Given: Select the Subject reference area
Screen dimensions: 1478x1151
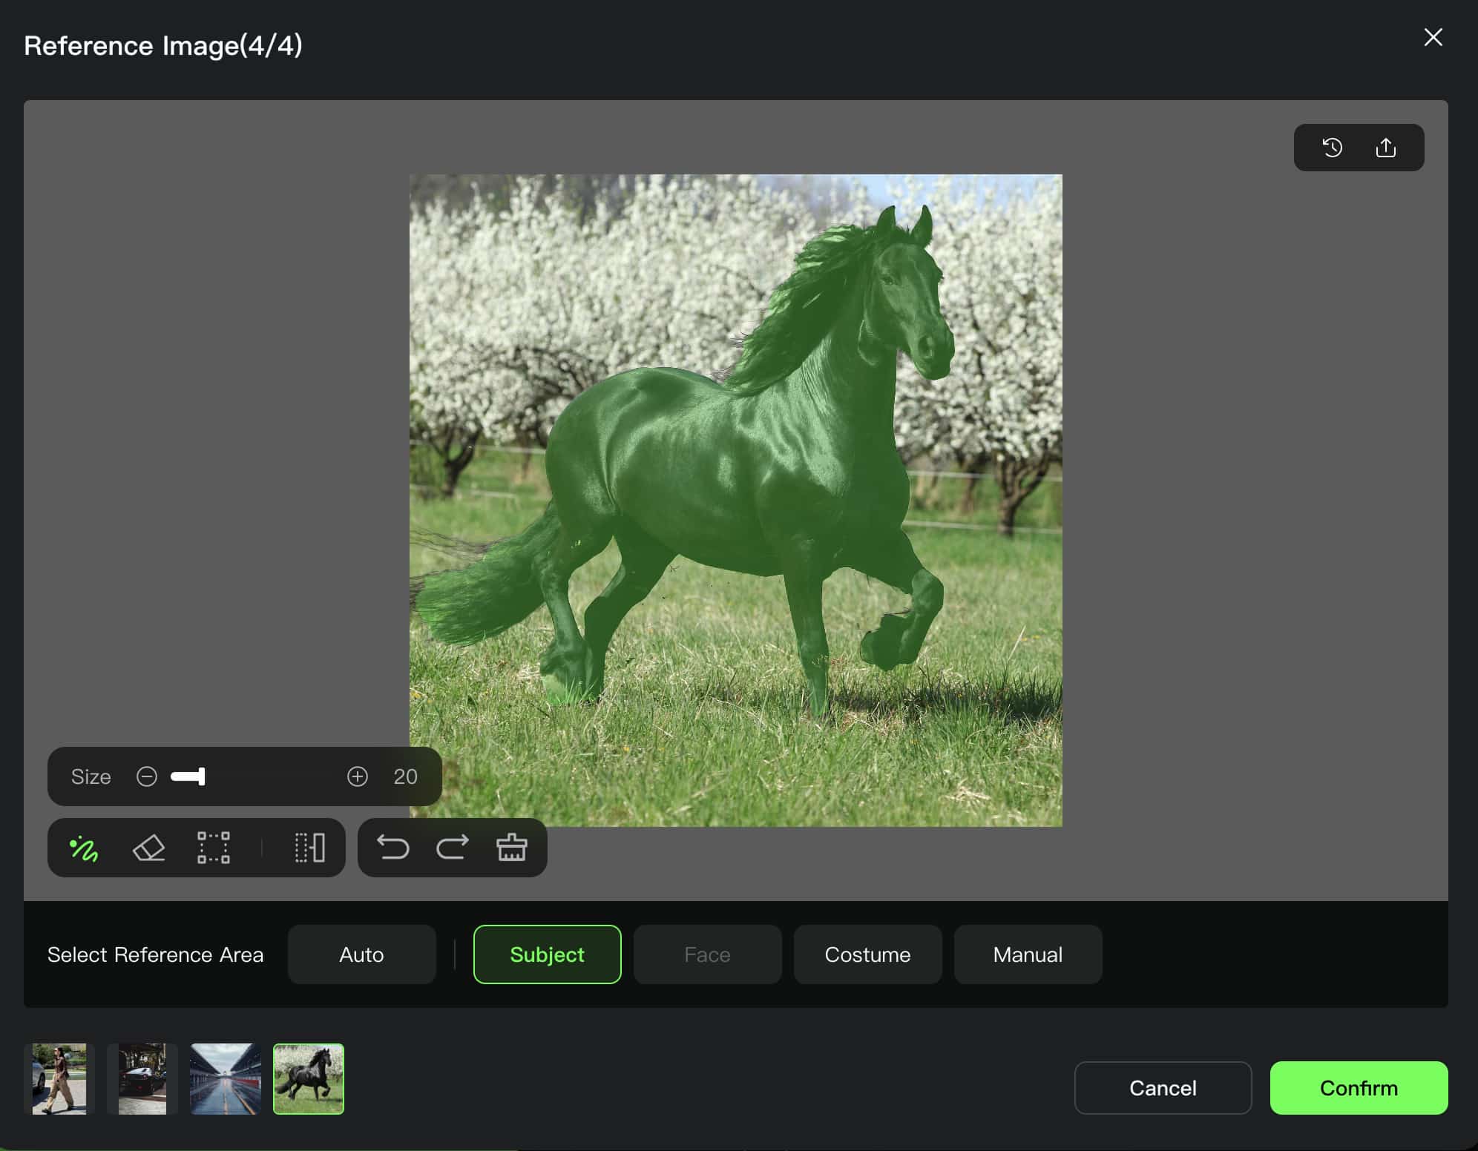Looking at the screenshot, I should (547, 954).
